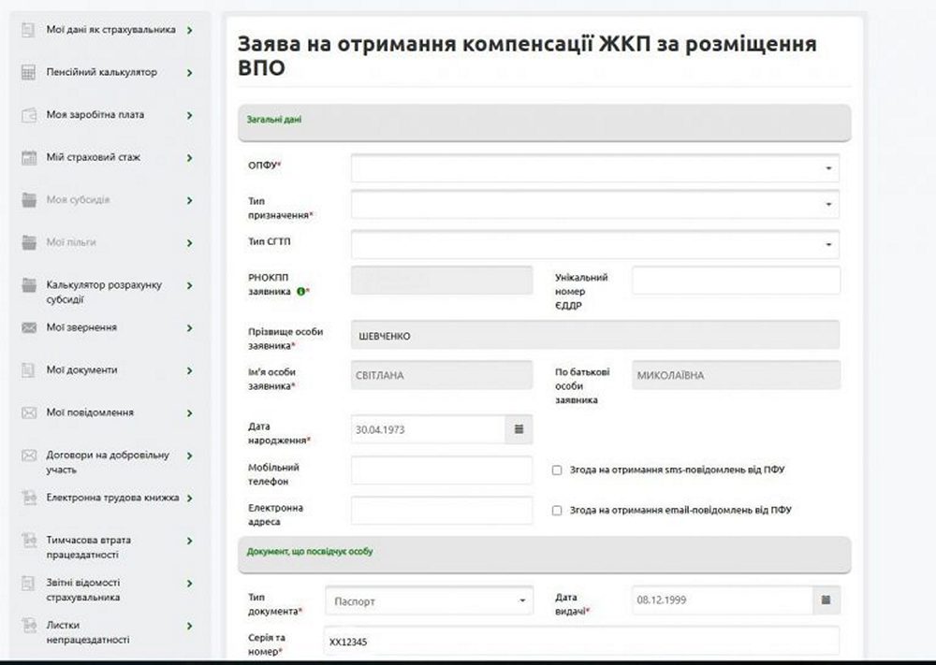Tick consent for email-повідомлень від ПФУ
The image size is (936, 665).
(557, 511)
